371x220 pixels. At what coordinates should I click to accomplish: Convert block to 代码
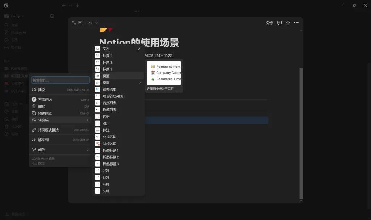(118, 116)
